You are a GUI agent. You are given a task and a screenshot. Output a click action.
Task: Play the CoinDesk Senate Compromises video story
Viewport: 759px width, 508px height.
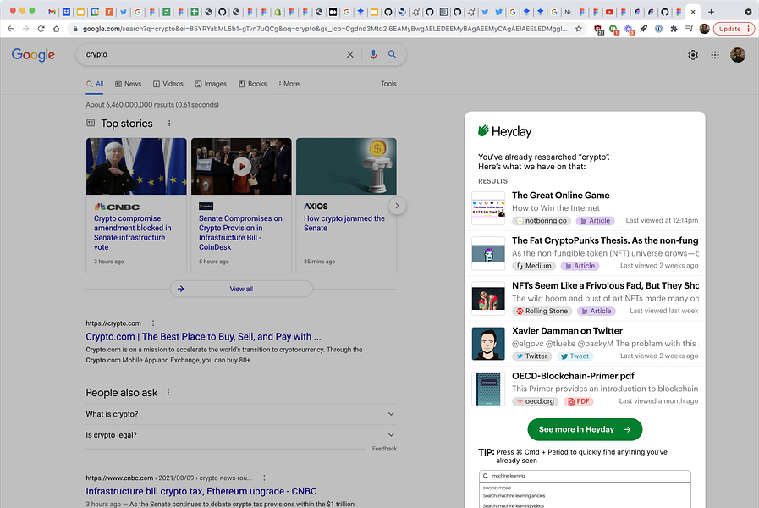[241, 167]
